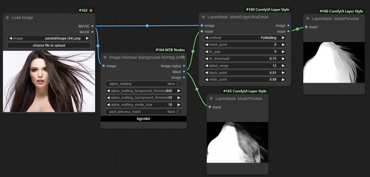The image size is (370, 177).
Task: Open the bgcolor black color swatch
Action: pos(144,119)
